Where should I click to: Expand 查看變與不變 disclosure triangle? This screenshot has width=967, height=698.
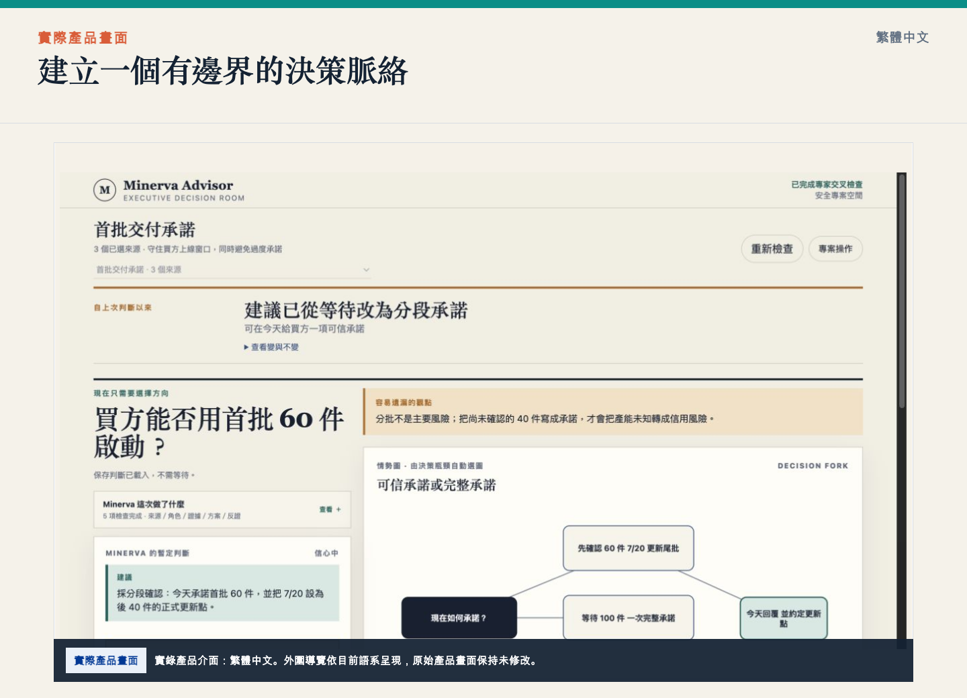[271, 347]
